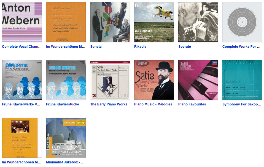Open the Frühe Klavierstücke title link
Screen dimensions: 264x167
[x=63, y=104]
